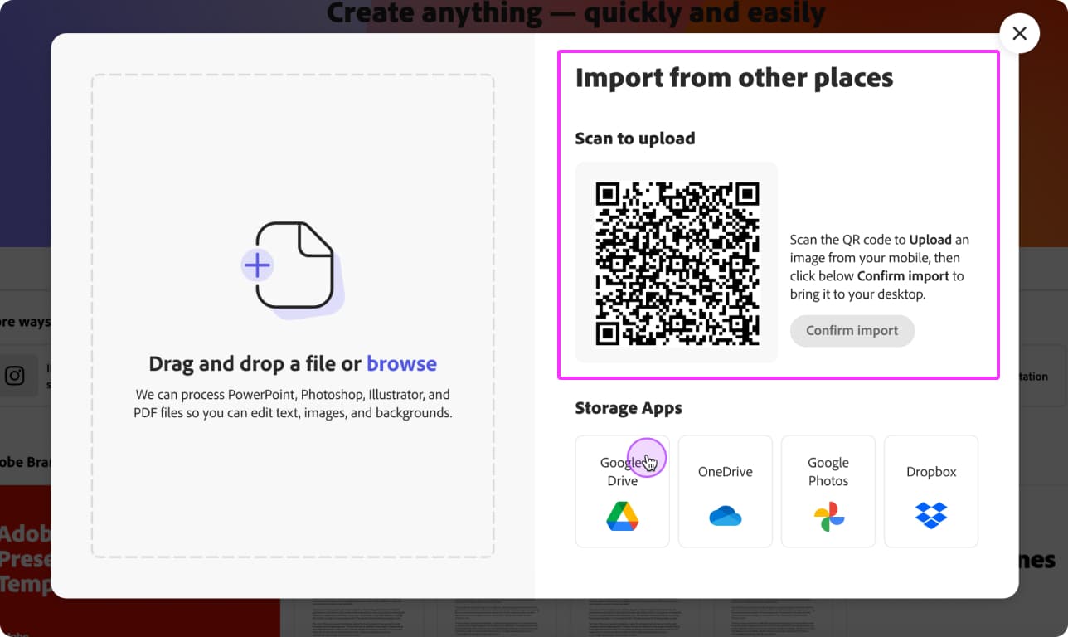Choose Dropbox storage app

930,491
